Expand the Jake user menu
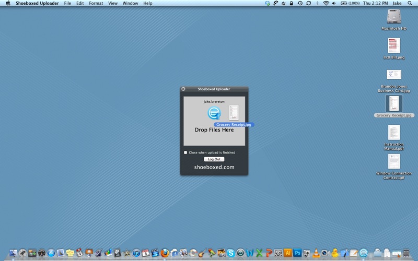 coord(397,3)
